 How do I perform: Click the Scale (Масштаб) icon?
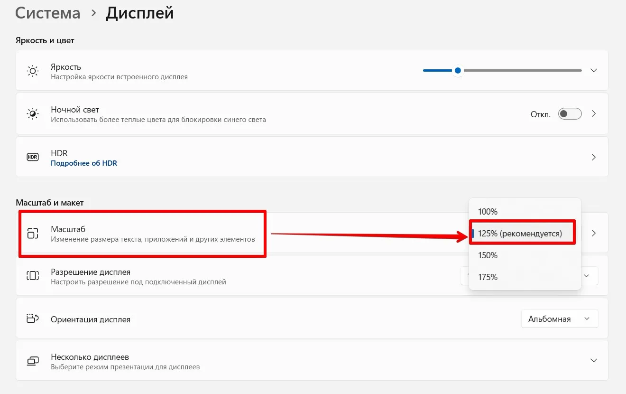(x=32, y=234)
